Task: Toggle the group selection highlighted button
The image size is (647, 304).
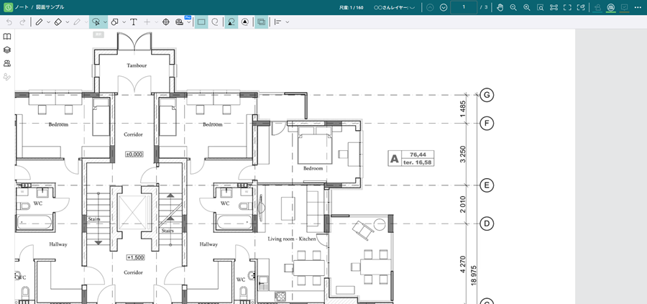Action: coord(261,22)
